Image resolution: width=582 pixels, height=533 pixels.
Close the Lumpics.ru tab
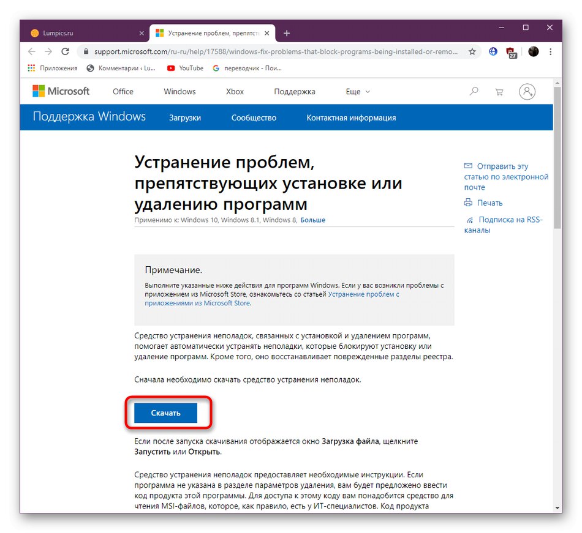coord(142,33)
